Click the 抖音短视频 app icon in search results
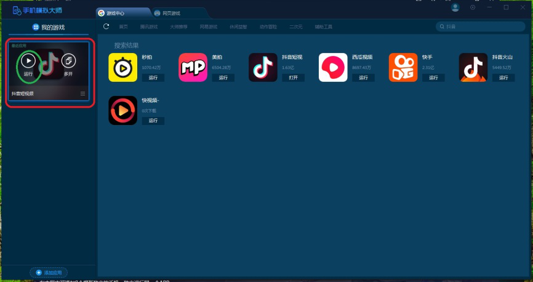 (x=263, y=67)
